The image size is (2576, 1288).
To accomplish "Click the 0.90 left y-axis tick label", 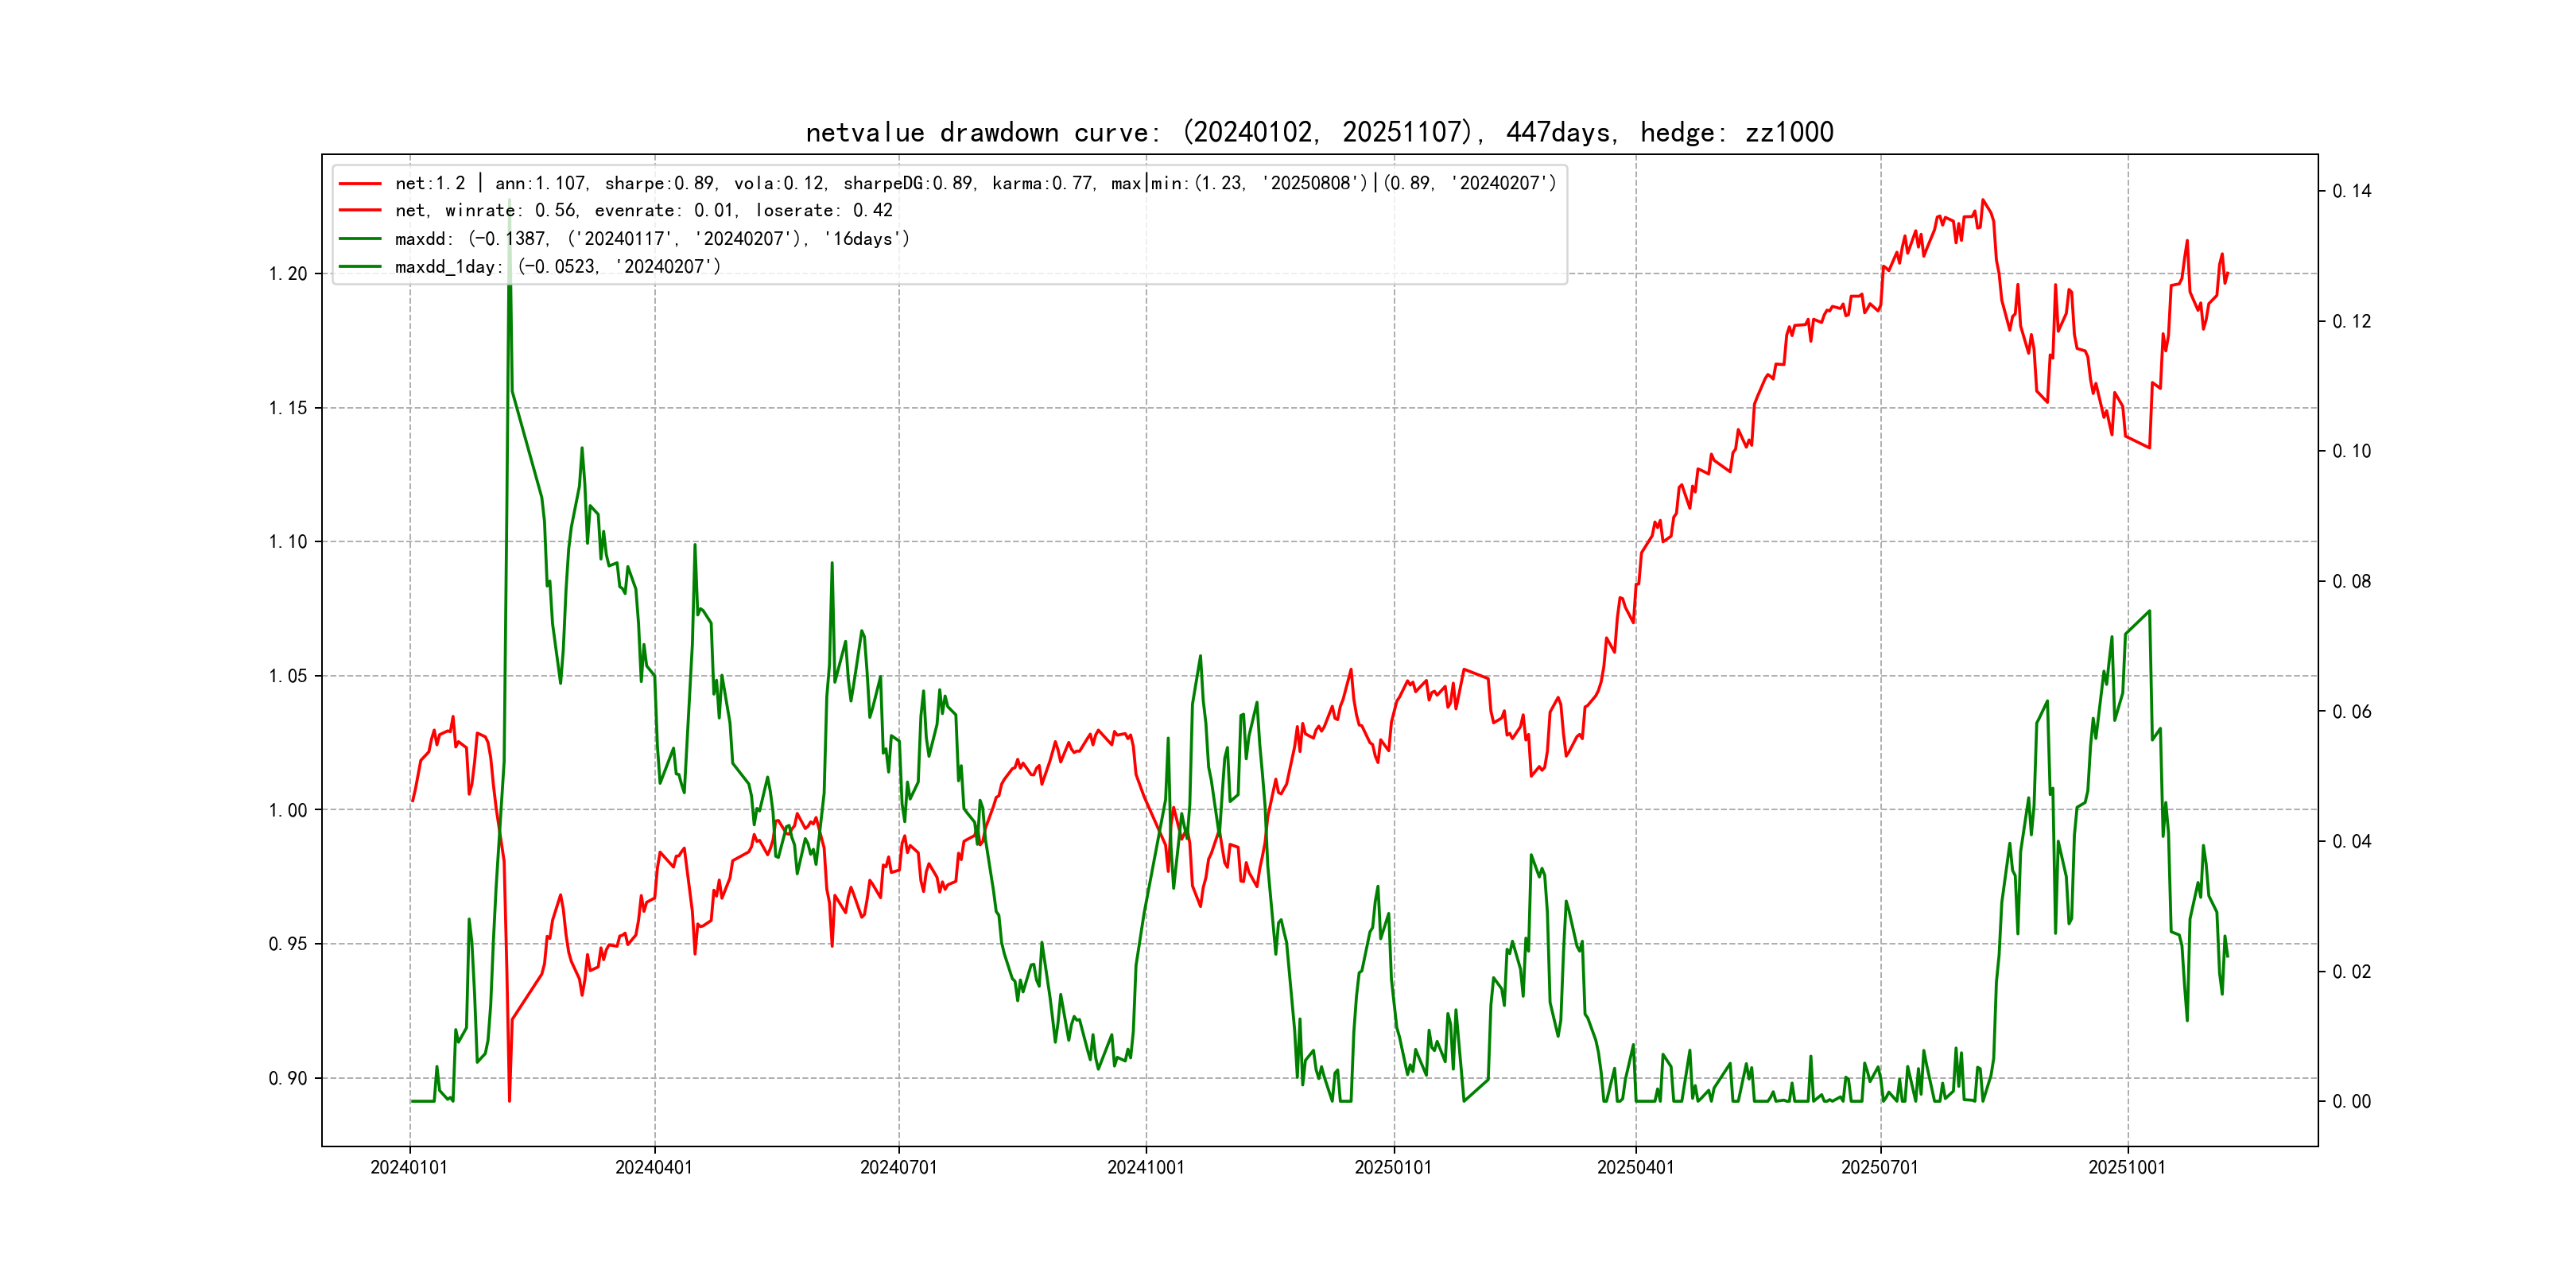I will (288, 1078).
